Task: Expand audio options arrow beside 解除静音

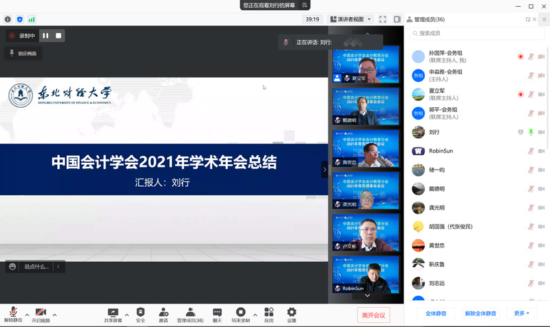Action: pyautogui.click(x=27, y=315)
